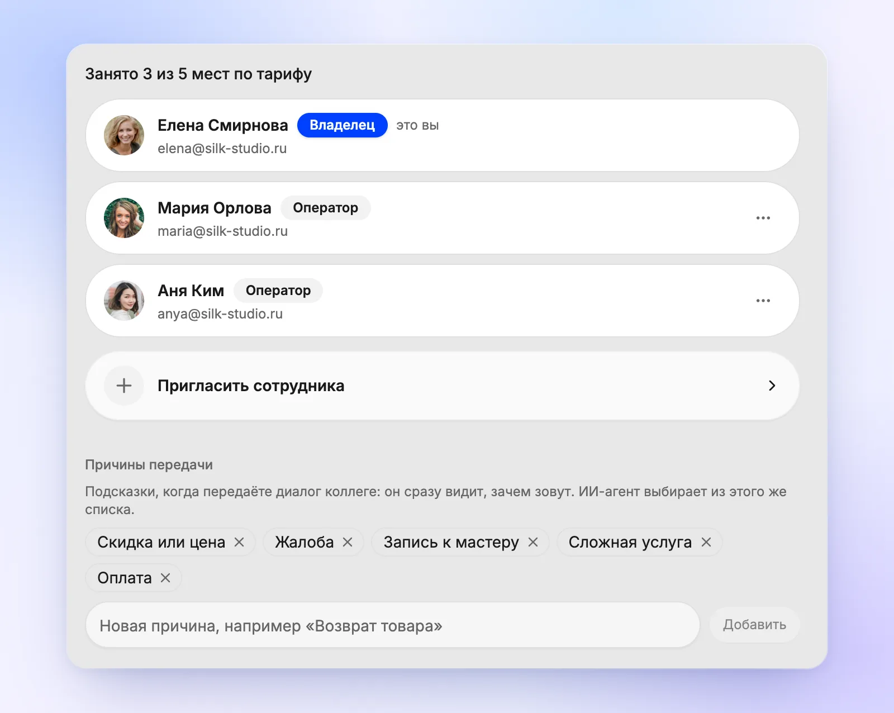
Task: Open the three-dot menu for Аня Ким
Action: tap(763, 301)
